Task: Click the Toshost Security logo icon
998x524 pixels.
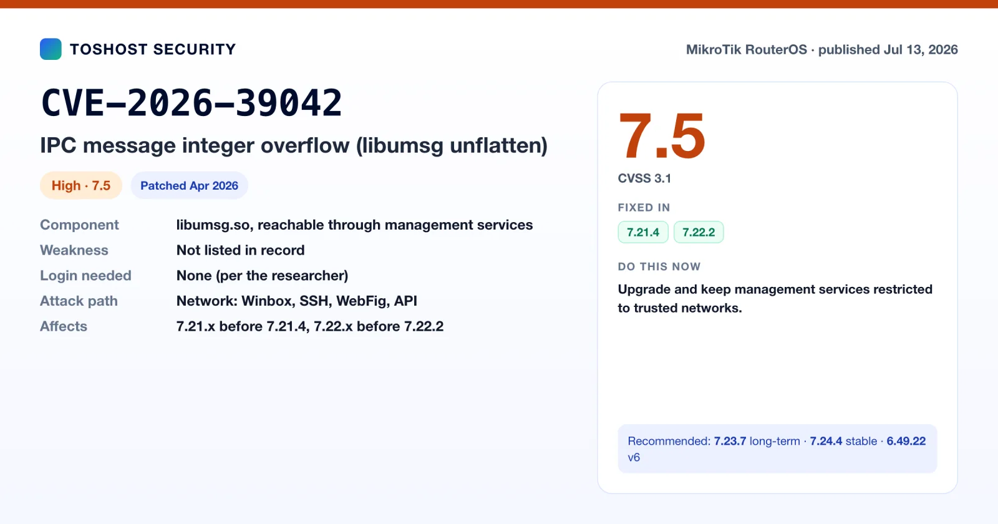Action: [x=51, y=49]
